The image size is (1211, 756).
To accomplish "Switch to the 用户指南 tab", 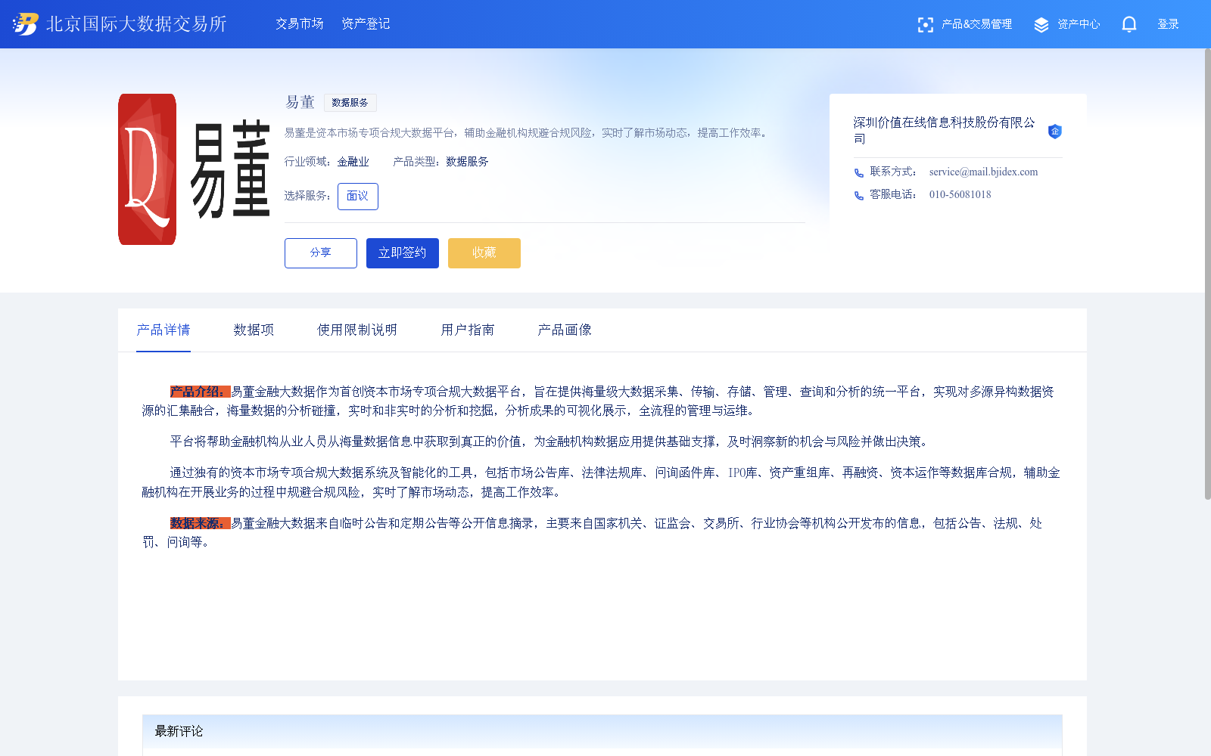I will coord(468,330).
